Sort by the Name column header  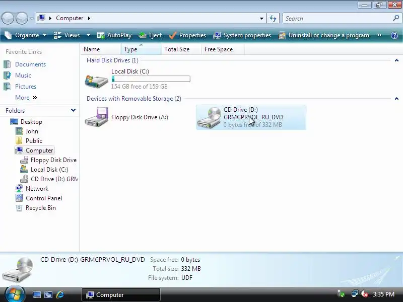pyautogui.click(x=101, y=49)
